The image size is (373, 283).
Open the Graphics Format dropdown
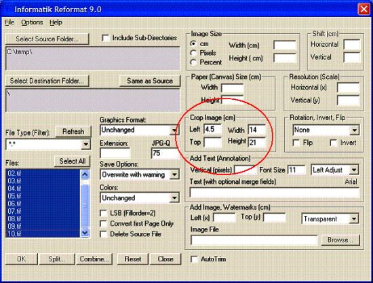(x=174, y=130)
